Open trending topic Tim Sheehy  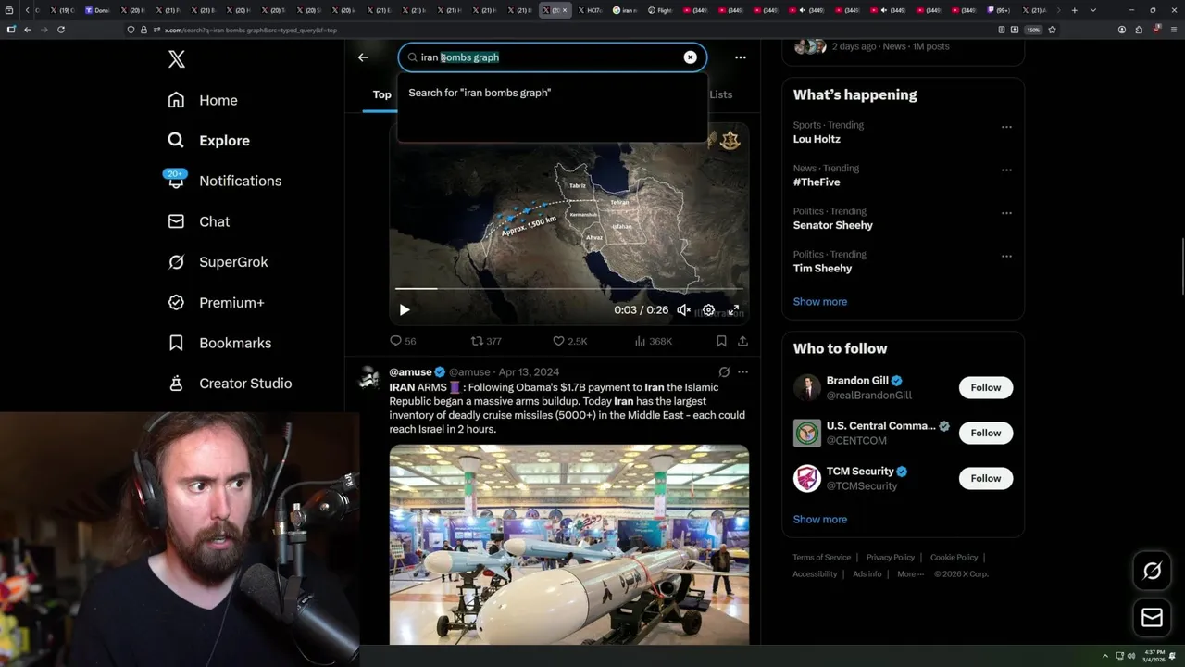click(822, 269)
